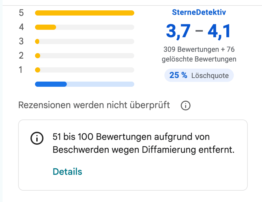Click the Löschquote label text

tap(210, 75)
